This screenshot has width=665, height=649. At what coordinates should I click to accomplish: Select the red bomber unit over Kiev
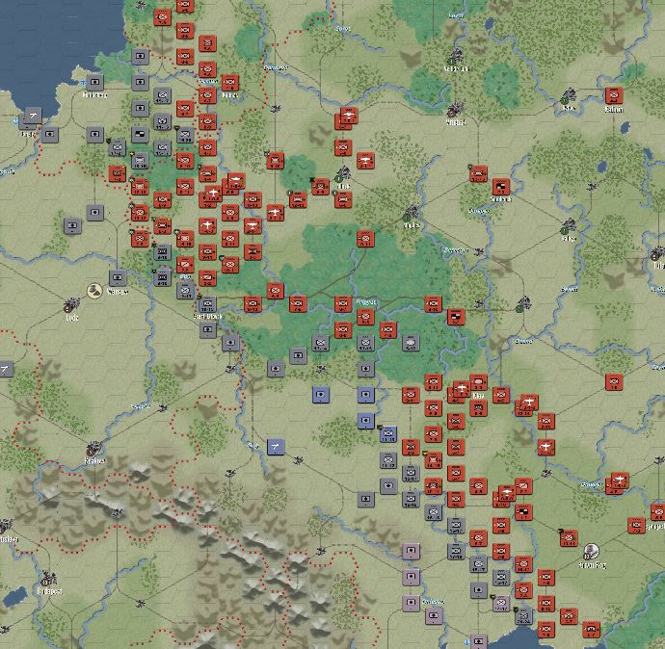461,388
